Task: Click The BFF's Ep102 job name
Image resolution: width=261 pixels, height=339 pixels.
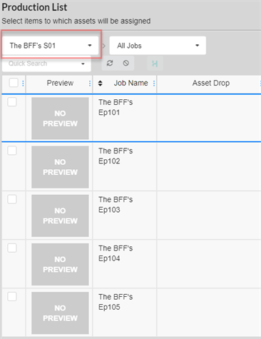Action: coord(116,156)
